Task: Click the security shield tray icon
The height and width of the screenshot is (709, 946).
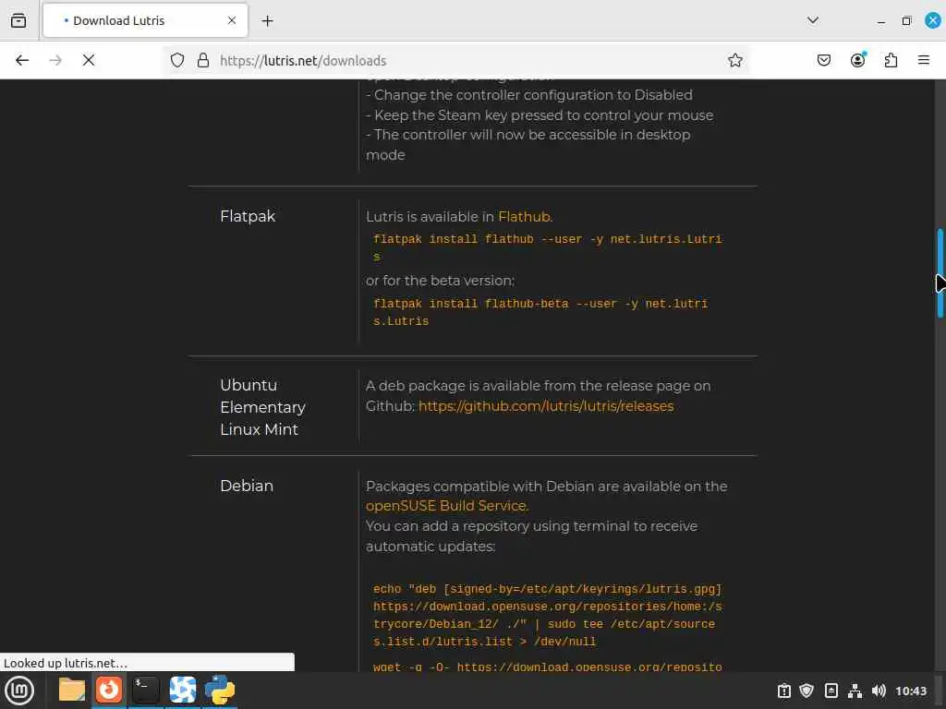Action: pos(807,691)
